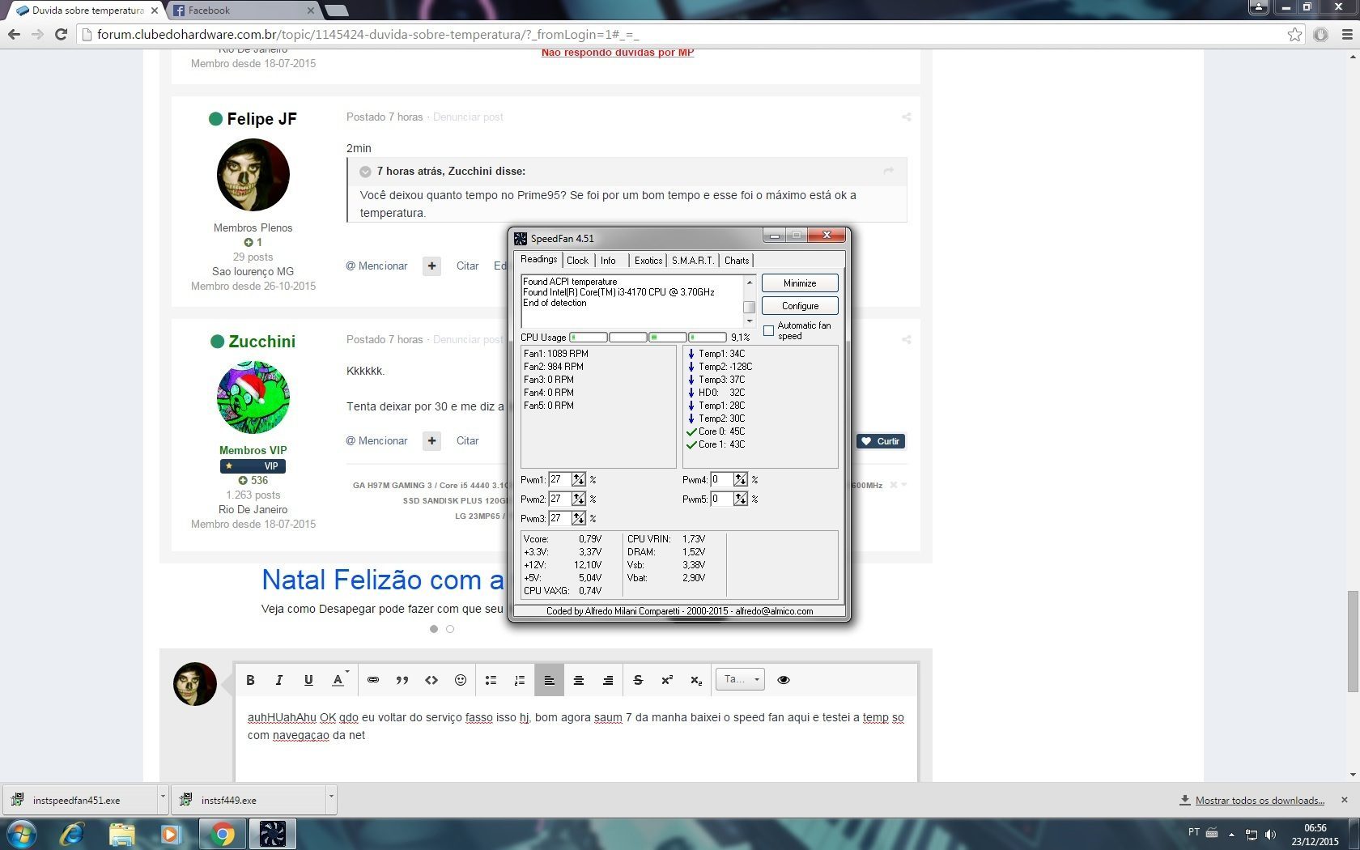Show all downloads link
Image resolution: width=1360 pixels, height=850 pixels.
[x=1260, y=801]
